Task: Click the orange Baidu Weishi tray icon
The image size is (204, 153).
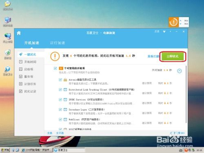Action: 186,150
